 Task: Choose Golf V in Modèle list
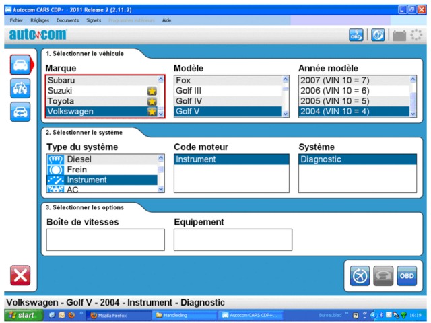[x=228, y=112]
